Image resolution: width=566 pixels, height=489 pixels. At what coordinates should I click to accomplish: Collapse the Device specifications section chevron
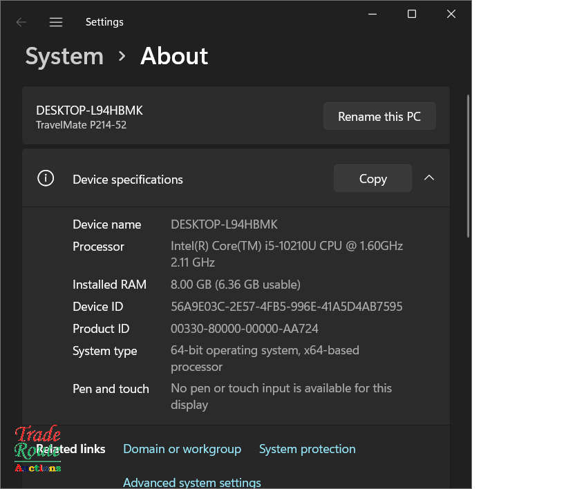(x=429, y=178)
